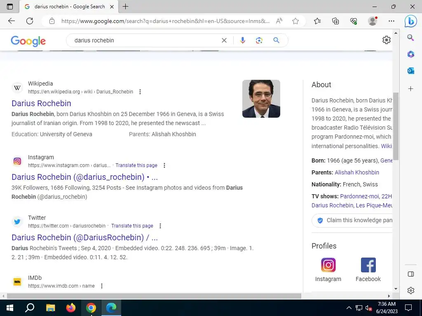This screenshot has width=422, height=316.
Task: Open Alishah Khoshbin link in About panel
Action: [357, 172]
